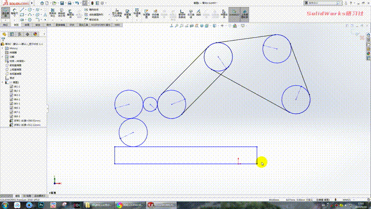The width and height of the screenshot is (371, 209).
Task: Select the Polygon sketch tool
Action: pyautogui.click(x=30, y=20)
